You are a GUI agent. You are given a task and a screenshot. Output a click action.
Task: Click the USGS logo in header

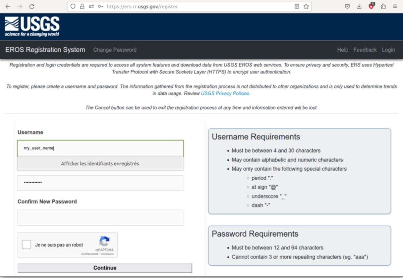tap(32, 27)
